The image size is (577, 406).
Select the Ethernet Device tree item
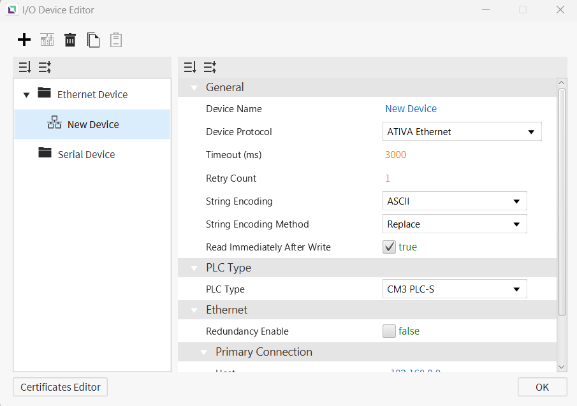(x=92, y=94)
